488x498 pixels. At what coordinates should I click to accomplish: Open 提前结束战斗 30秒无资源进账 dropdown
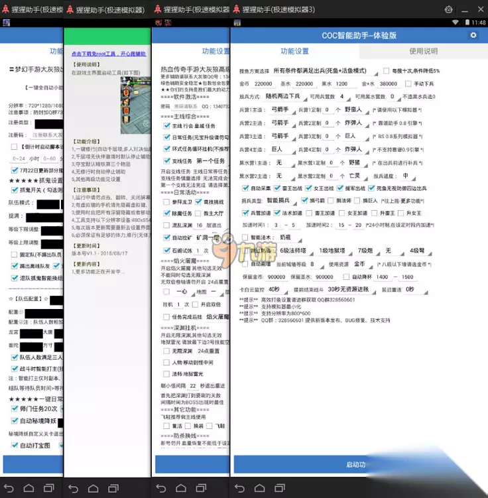tap(351, 289)
